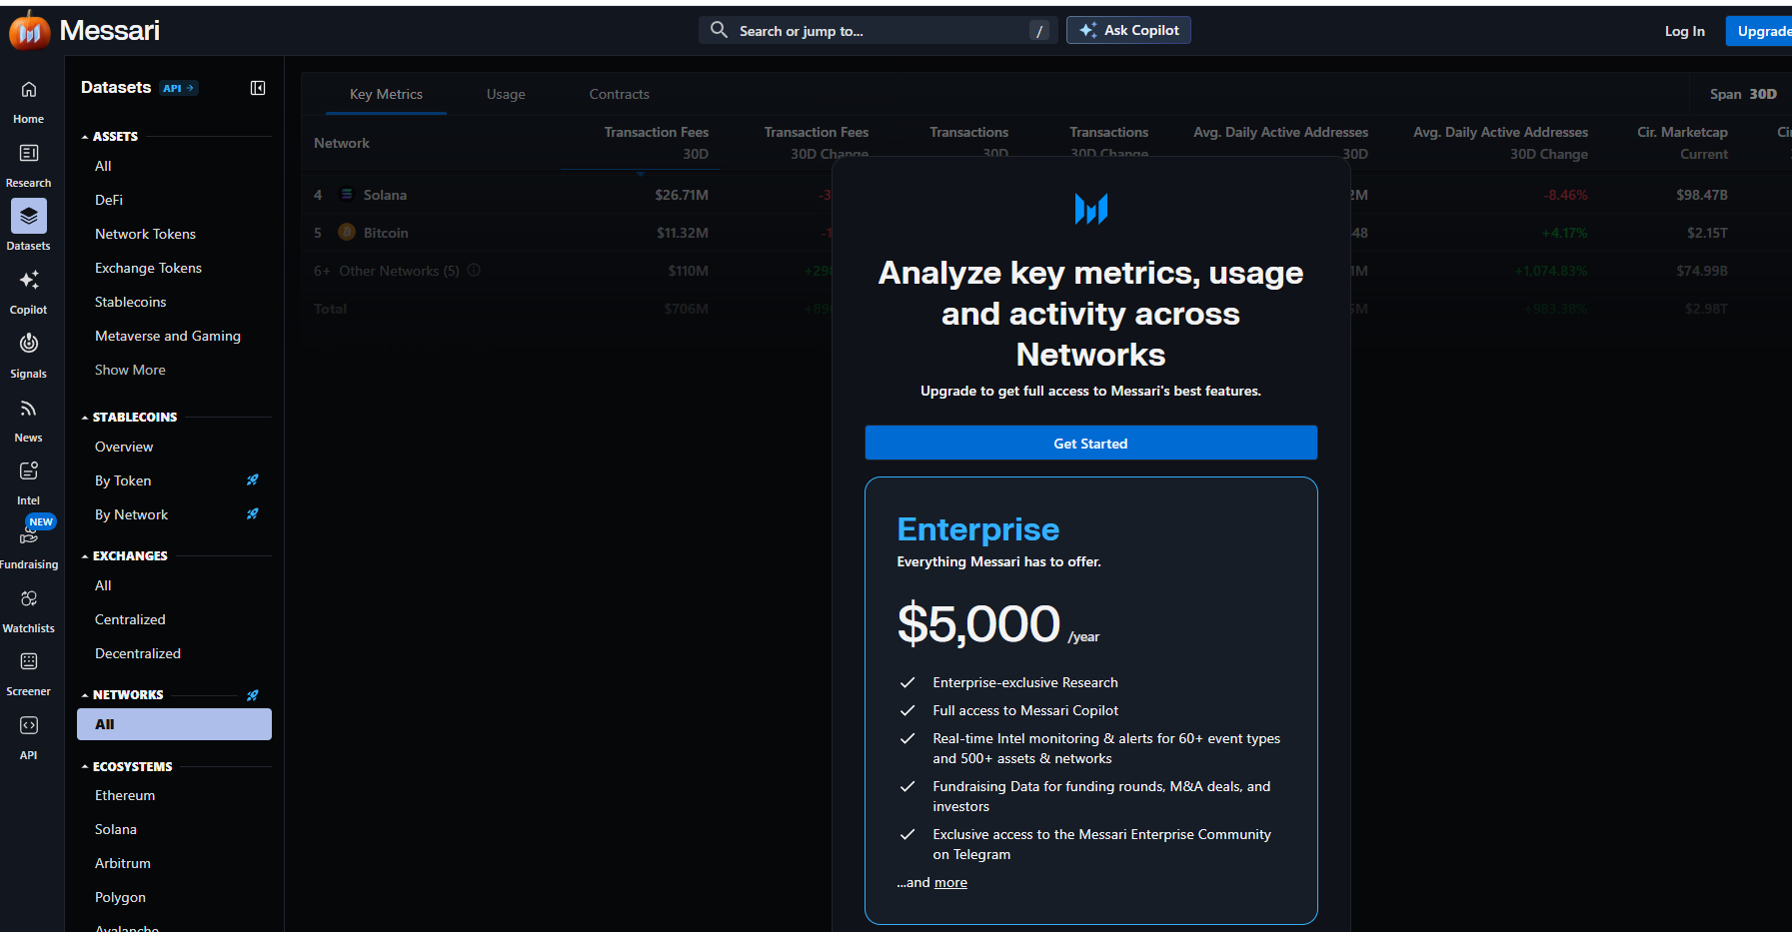Expand assets list with Show More
Image resolution: width=1792 pixels, height=932 pixels.
click(130, 370)
